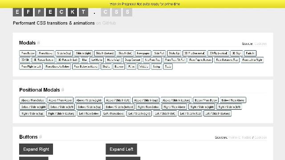The image size is (285, 160).
Task: Click the '3D Slit' modal button
Action: (25, 60)
